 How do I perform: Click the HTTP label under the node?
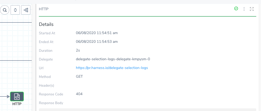[17, 104]
